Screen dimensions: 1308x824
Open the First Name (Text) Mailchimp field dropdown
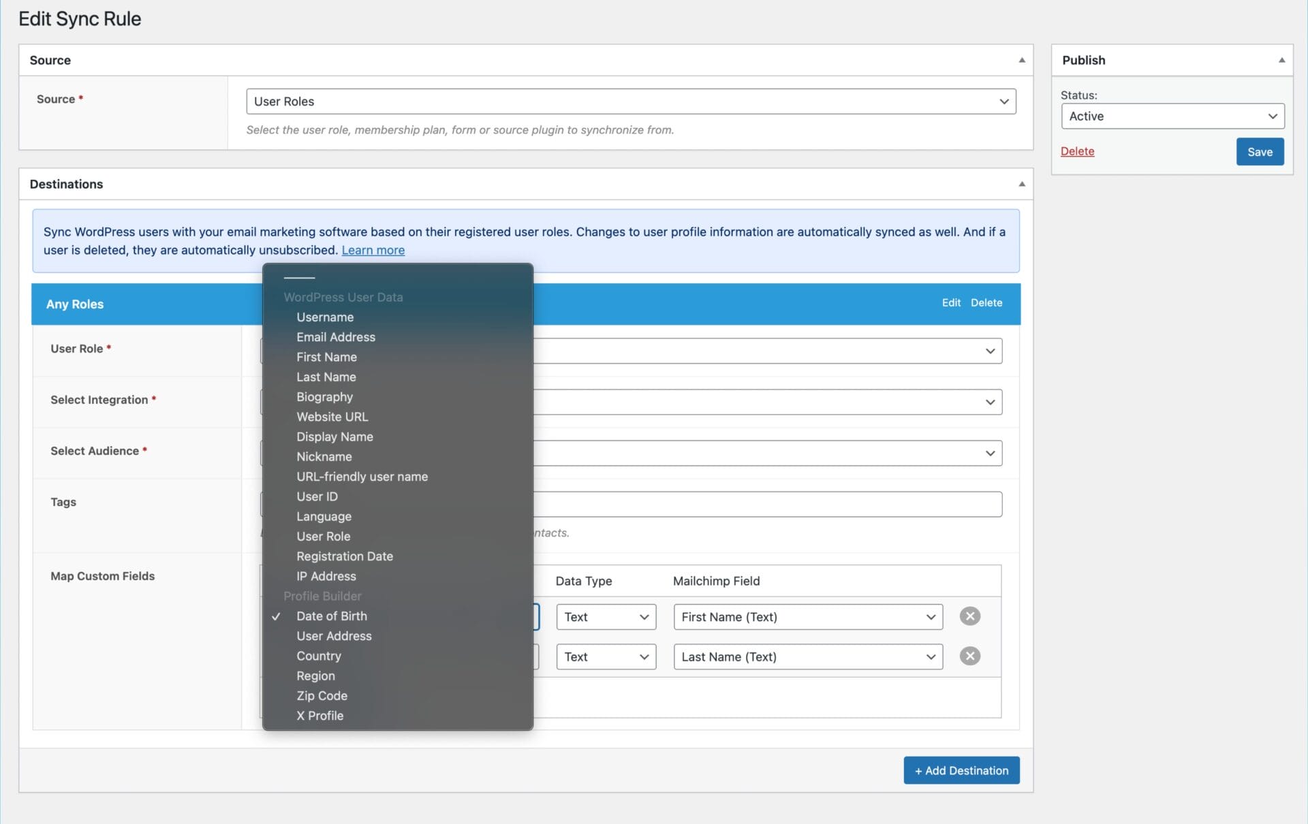click(808, 617)
